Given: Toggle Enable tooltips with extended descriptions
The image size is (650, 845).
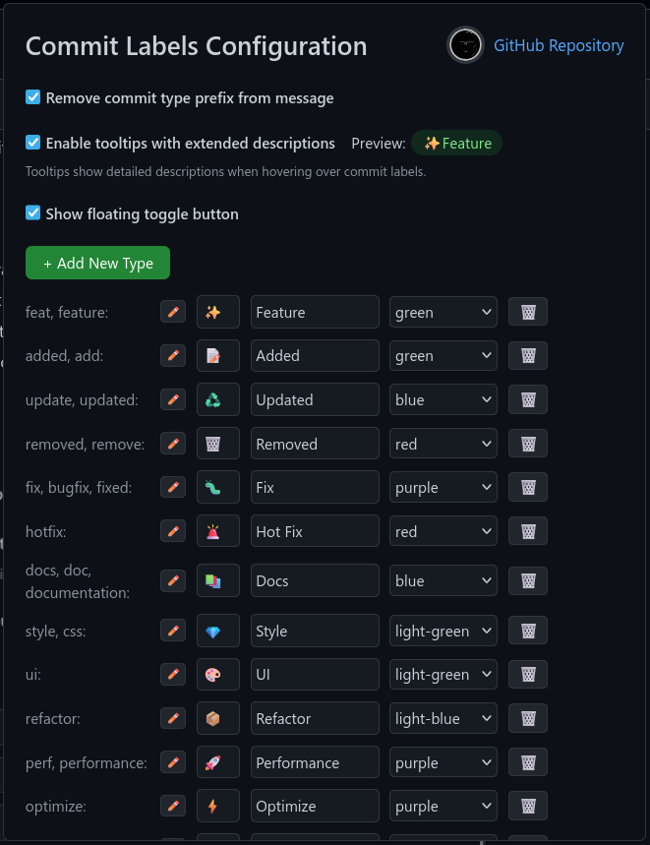Looking at the screenshot, I should [x=32, y=143].
